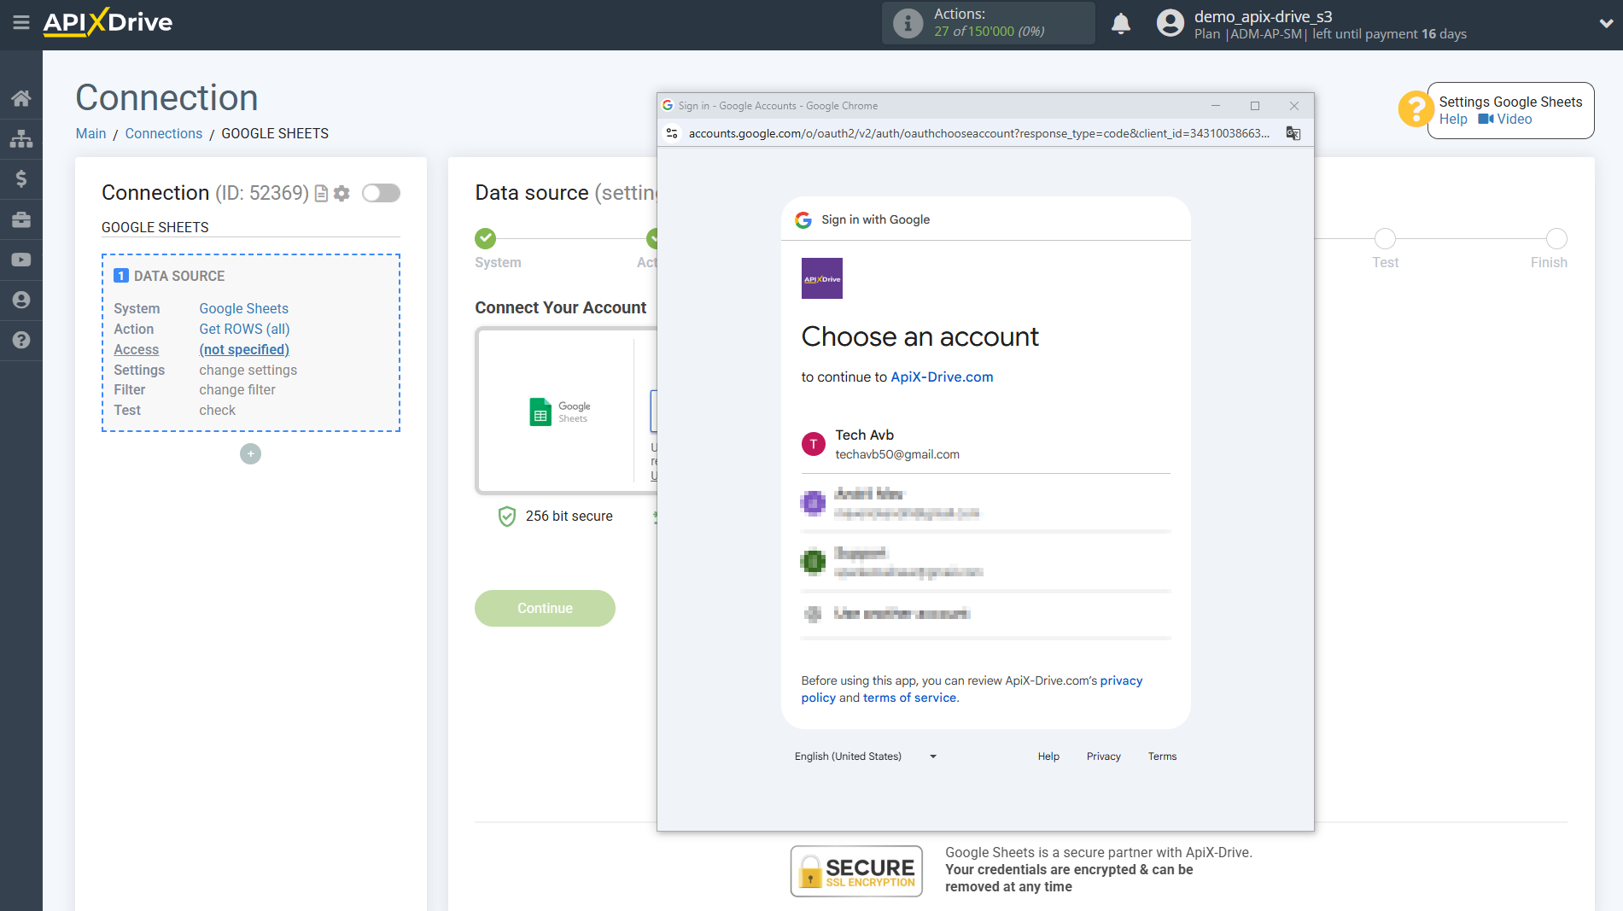Toggle the connection enable switch
Viewport: 1623px width, 911px height.
point(381,193)
